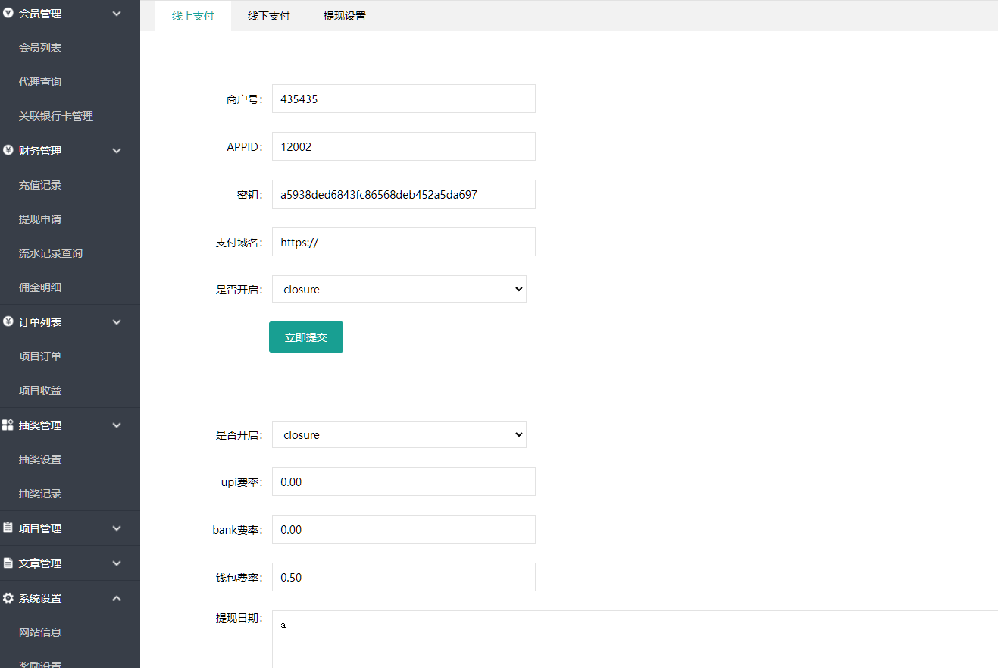Switch to the 线下支付 tab
The width and height of the screenshot is (998, 668).
(268, 16)
